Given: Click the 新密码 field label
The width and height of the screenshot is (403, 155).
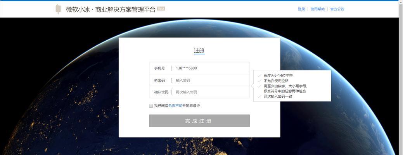Looking at the screenshot, I should (159, 80).
